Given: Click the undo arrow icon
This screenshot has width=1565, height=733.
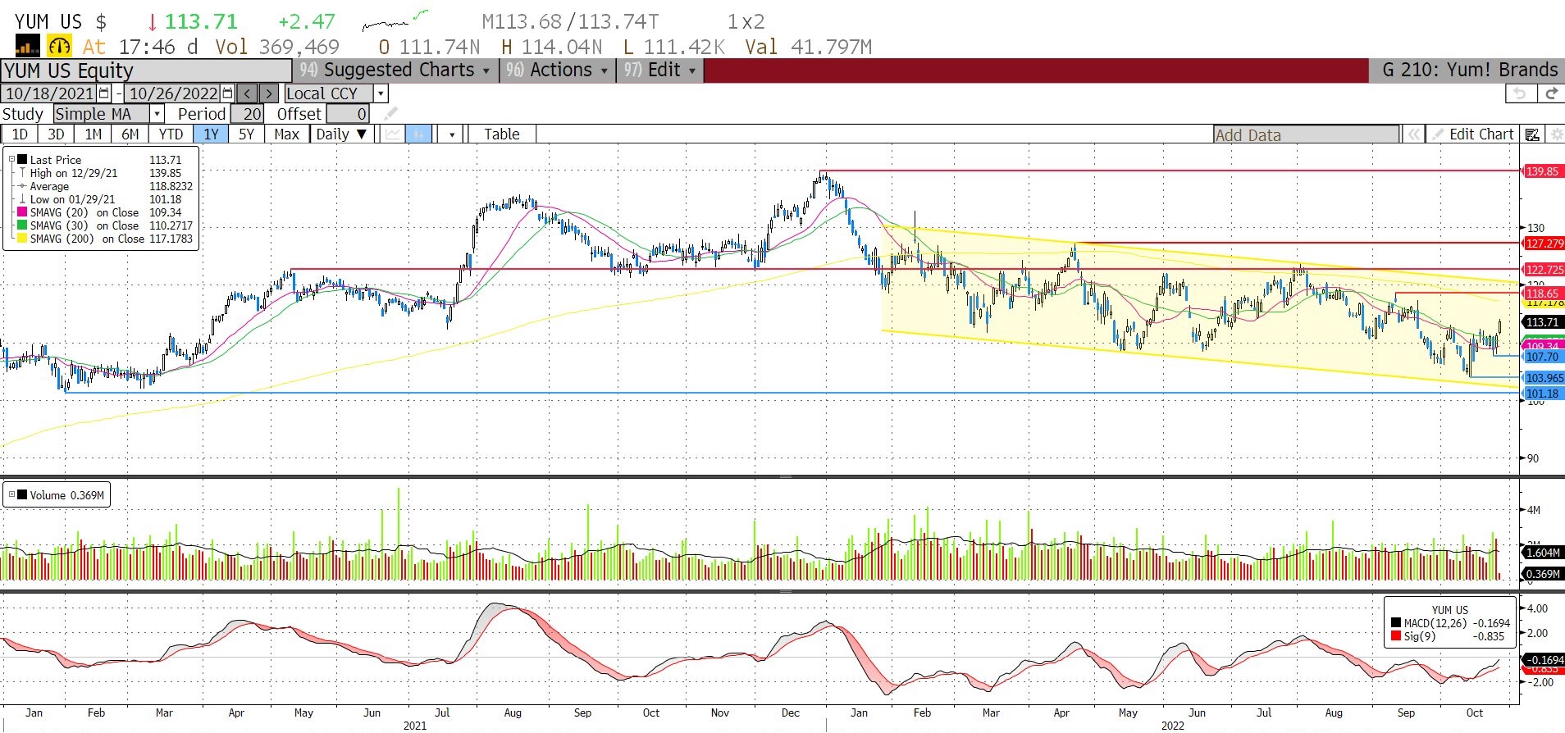Looking at the screenshot, I should [1520, 93].
